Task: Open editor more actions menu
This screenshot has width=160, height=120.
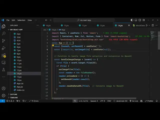Action: (156, 25)
